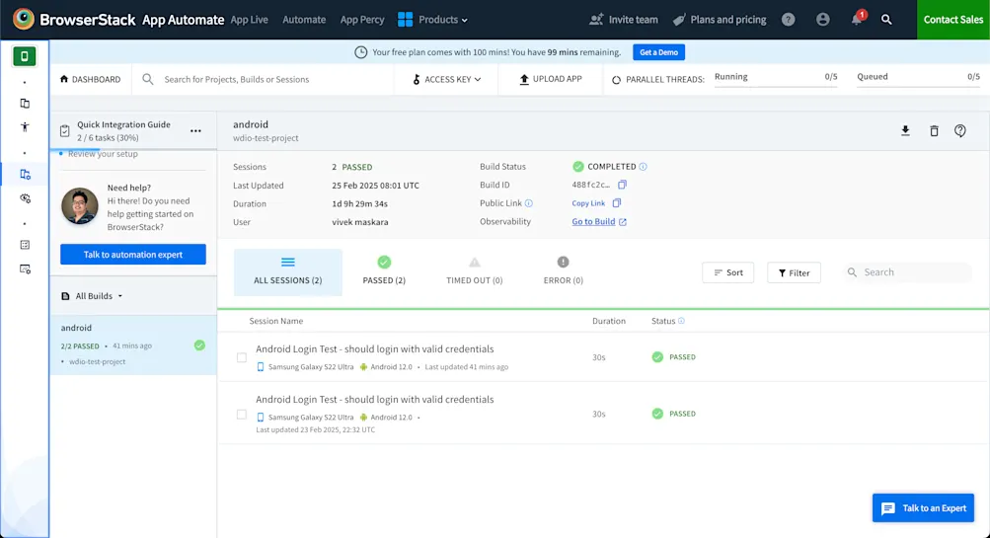Open Automate in top navigation
The image size is (990, 538).
304,20
